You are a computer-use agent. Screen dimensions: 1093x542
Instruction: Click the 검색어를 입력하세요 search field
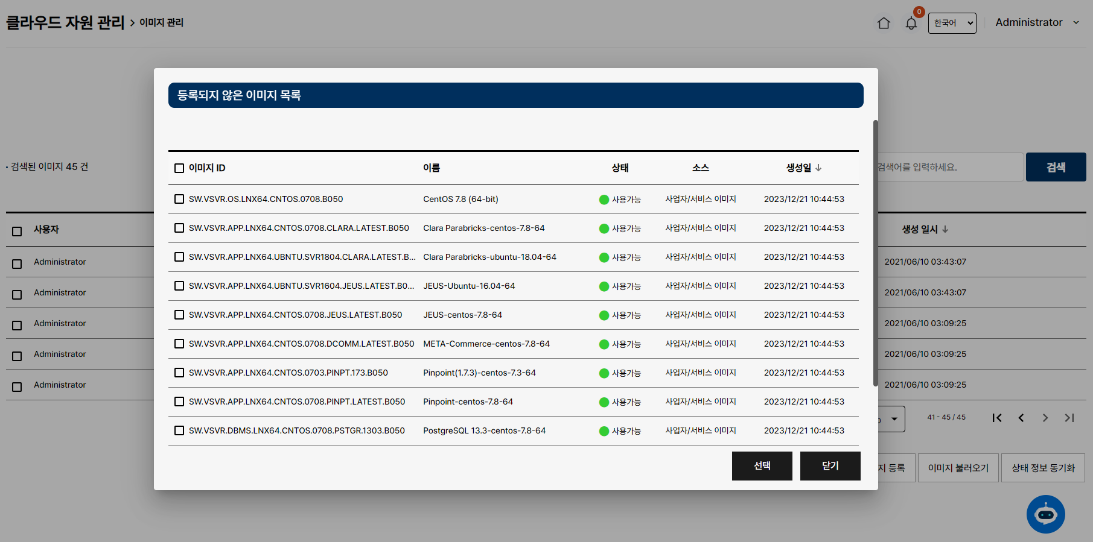tap(950, 167)
